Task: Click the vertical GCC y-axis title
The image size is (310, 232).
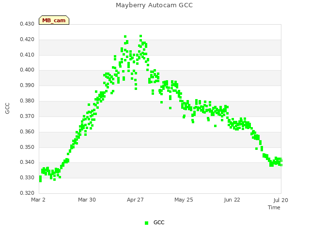Action: 7,108
